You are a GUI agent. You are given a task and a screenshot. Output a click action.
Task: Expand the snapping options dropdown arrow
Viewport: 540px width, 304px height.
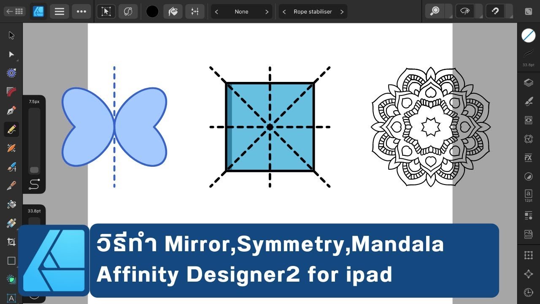pyautogui.click(x=509, y=11)
